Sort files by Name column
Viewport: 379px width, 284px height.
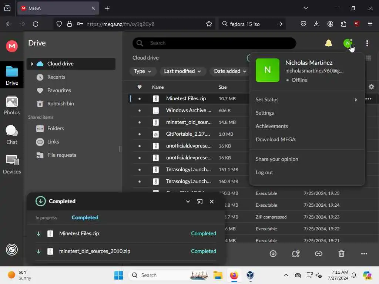[x=158, y=87]
